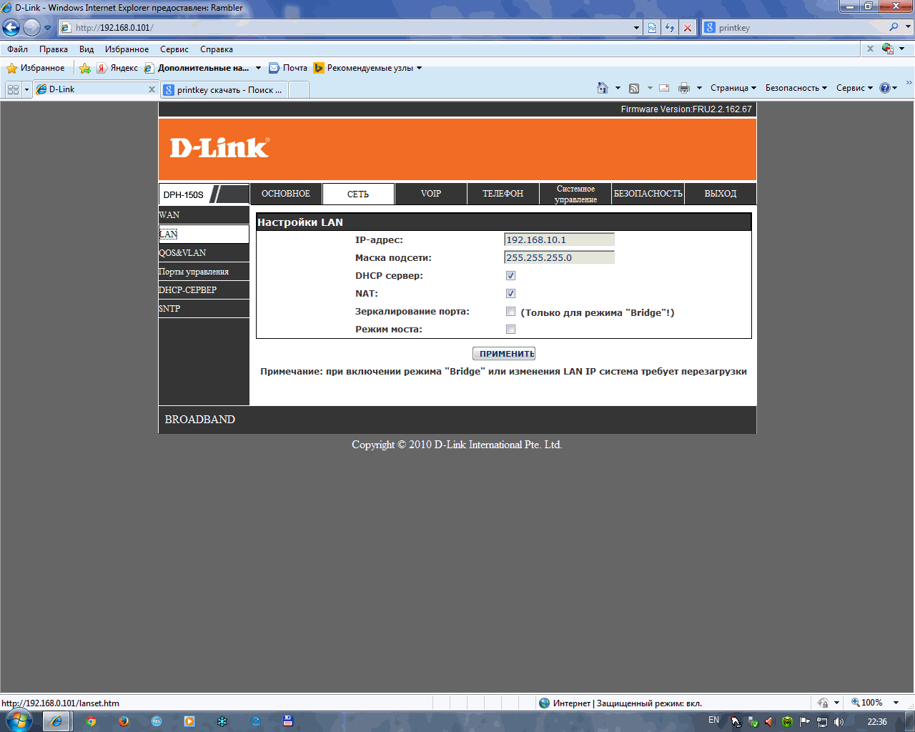Open the SNTP sidebar link
This screenshot has height=732, width=915.
169,309
